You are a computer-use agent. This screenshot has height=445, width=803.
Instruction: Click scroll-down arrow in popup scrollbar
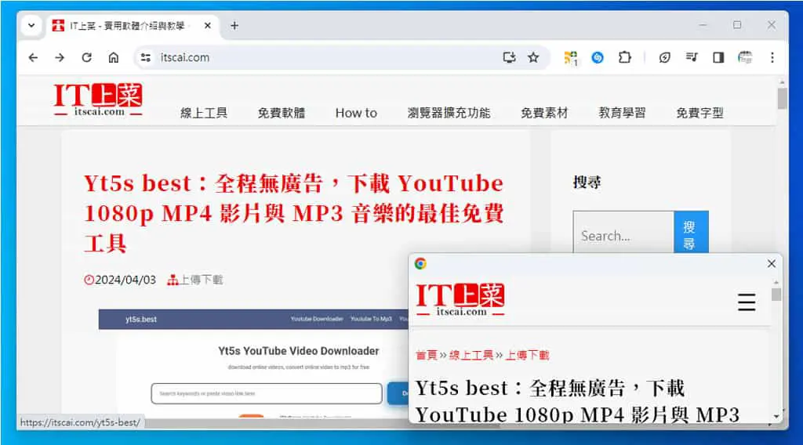776,416
